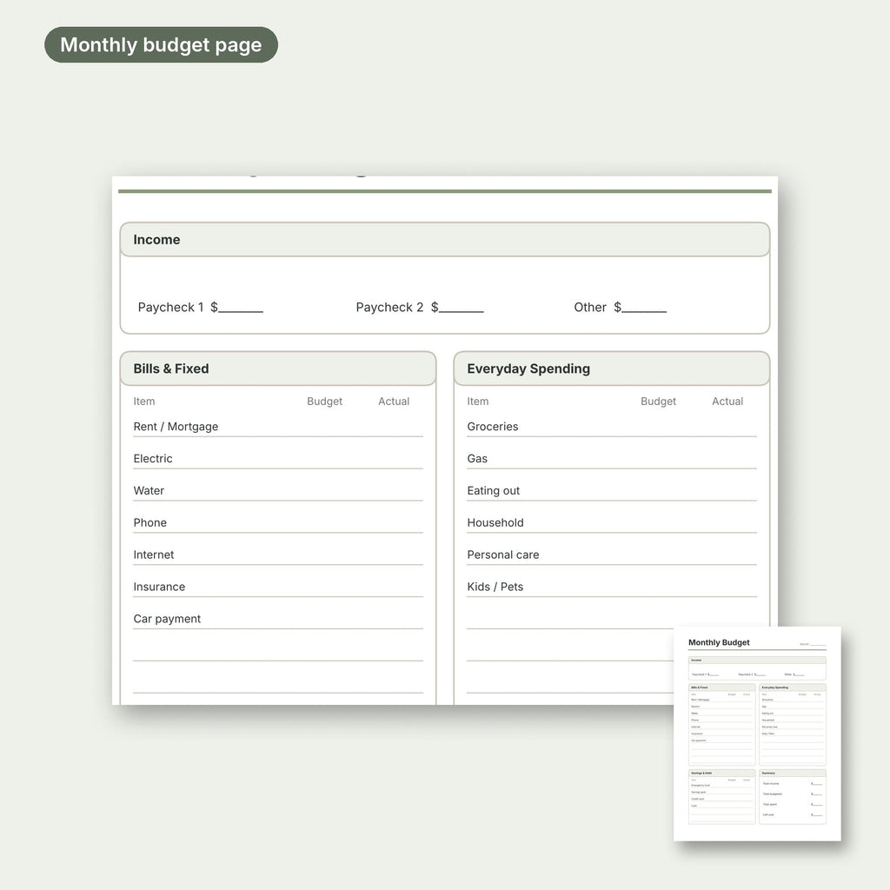Click the "Kids / Pets" row label

[x=495, y=587]
